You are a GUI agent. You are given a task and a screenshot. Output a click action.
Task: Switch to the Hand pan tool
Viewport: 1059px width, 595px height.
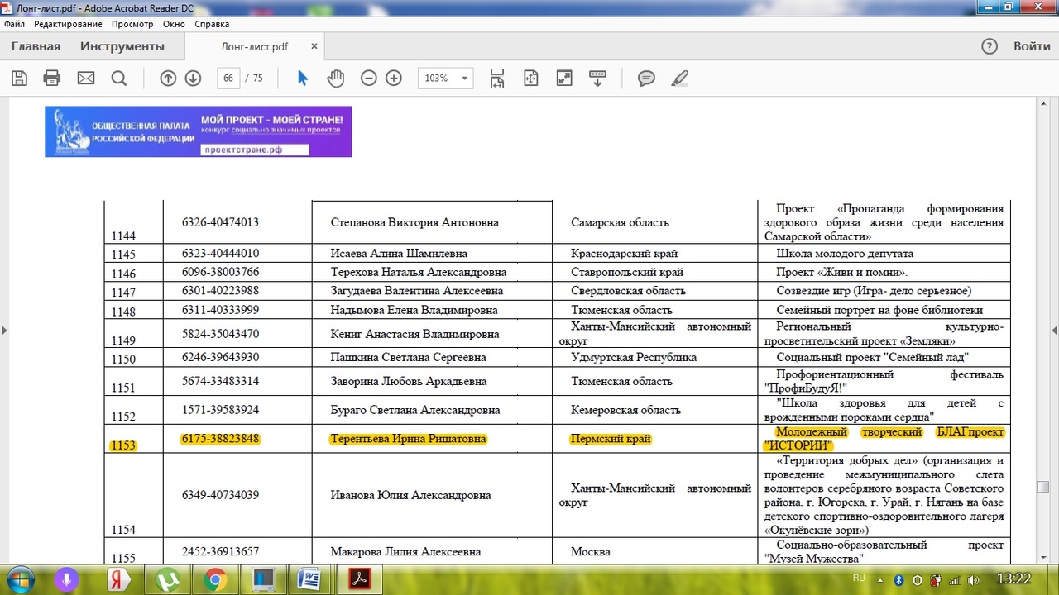click(335, 79)
